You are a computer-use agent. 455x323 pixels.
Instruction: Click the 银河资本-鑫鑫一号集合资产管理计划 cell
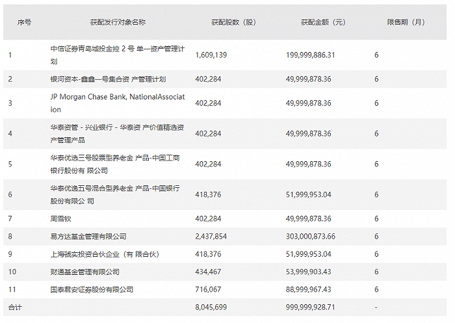click(x=108, y=79)
